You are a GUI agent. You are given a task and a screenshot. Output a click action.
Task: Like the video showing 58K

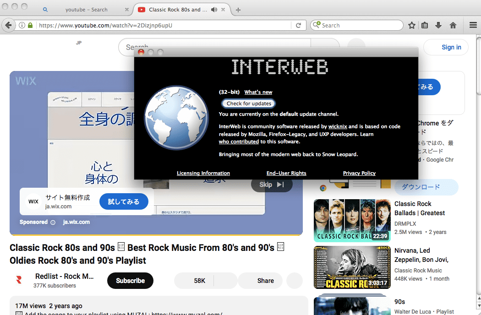click(x=194, y=281)
